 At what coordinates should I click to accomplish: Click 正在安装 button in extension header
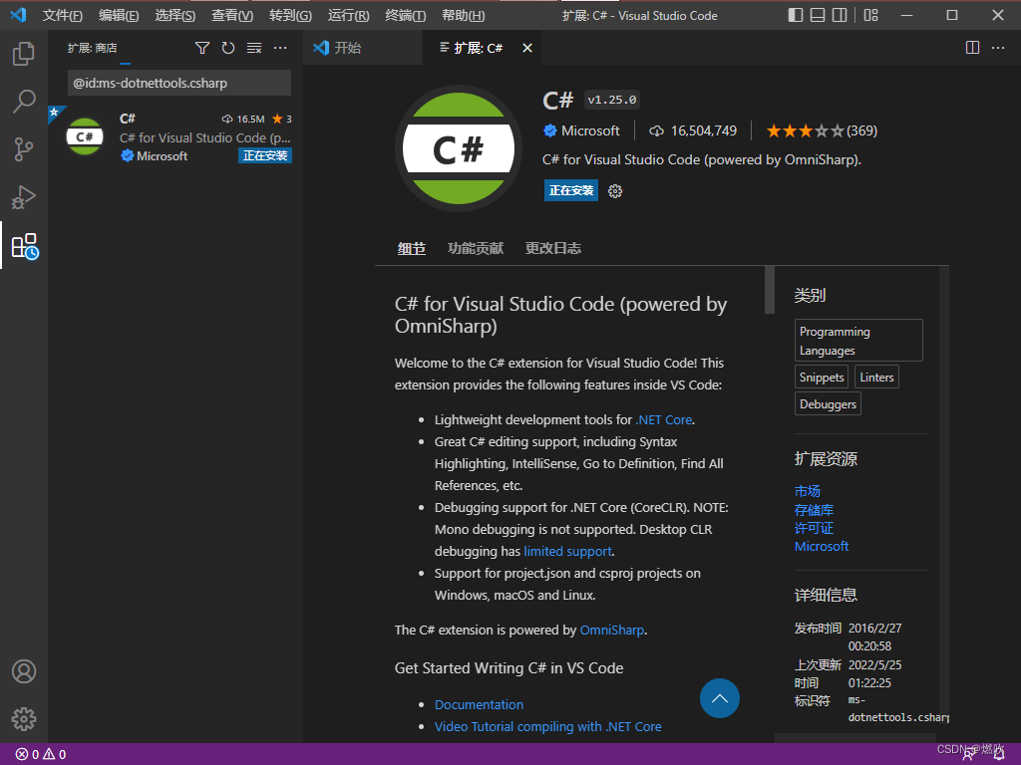(x=571, y=190)
